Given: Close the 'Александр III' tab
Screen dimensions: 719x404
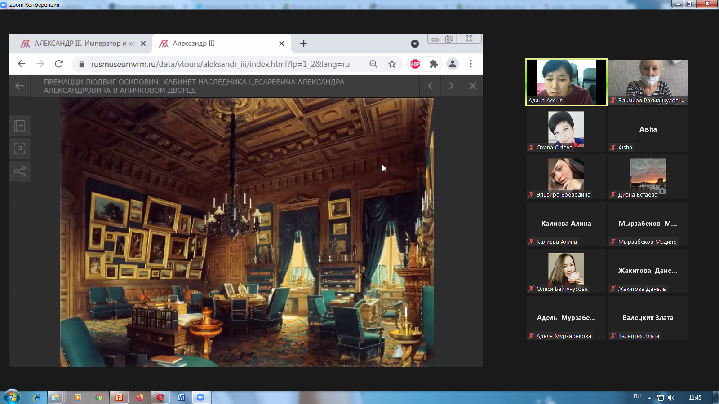Looking at the screenshot, I should [x=281, y=44].
